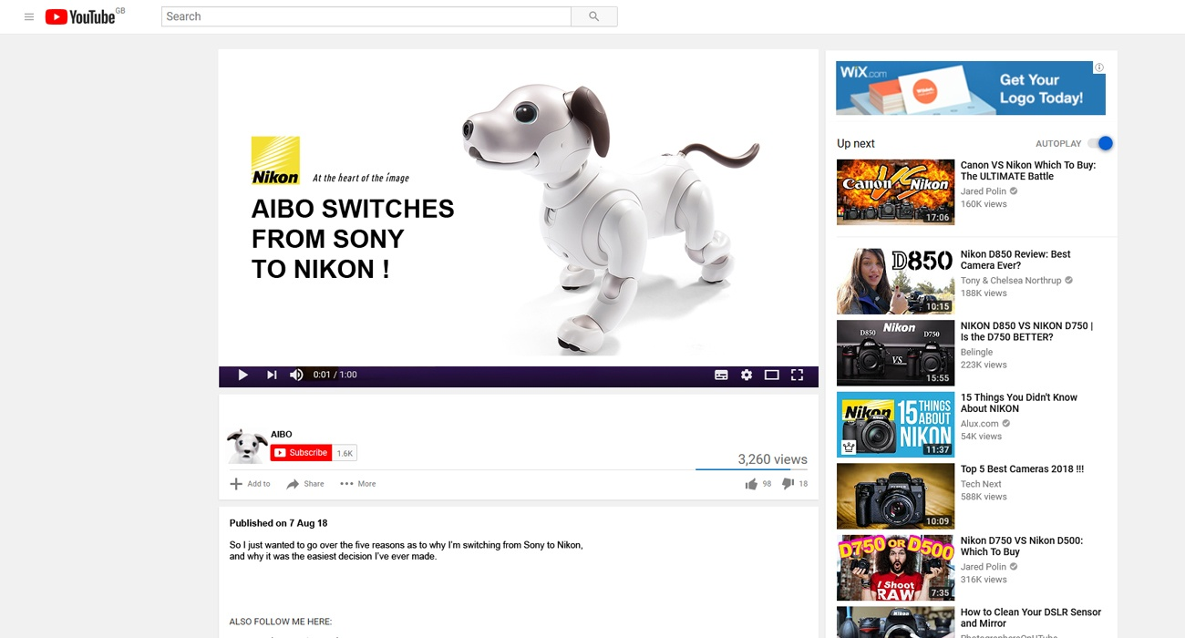Turn off the Autoplay switch
The width and height of the screenshot is (1185, 638).
click(1101, 143)
